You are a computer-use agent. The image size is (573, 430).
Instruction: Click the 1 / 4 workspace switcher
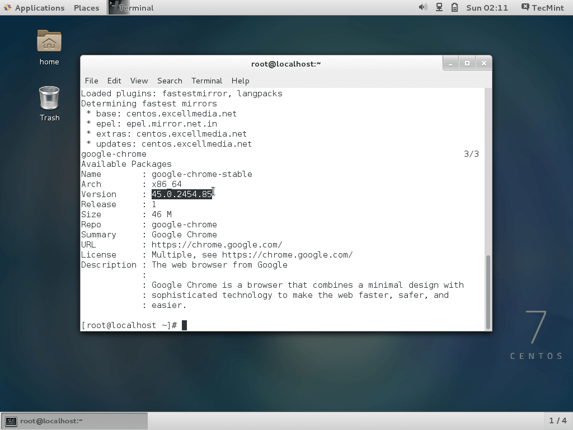pyautogui.click(x=557, y=420)
